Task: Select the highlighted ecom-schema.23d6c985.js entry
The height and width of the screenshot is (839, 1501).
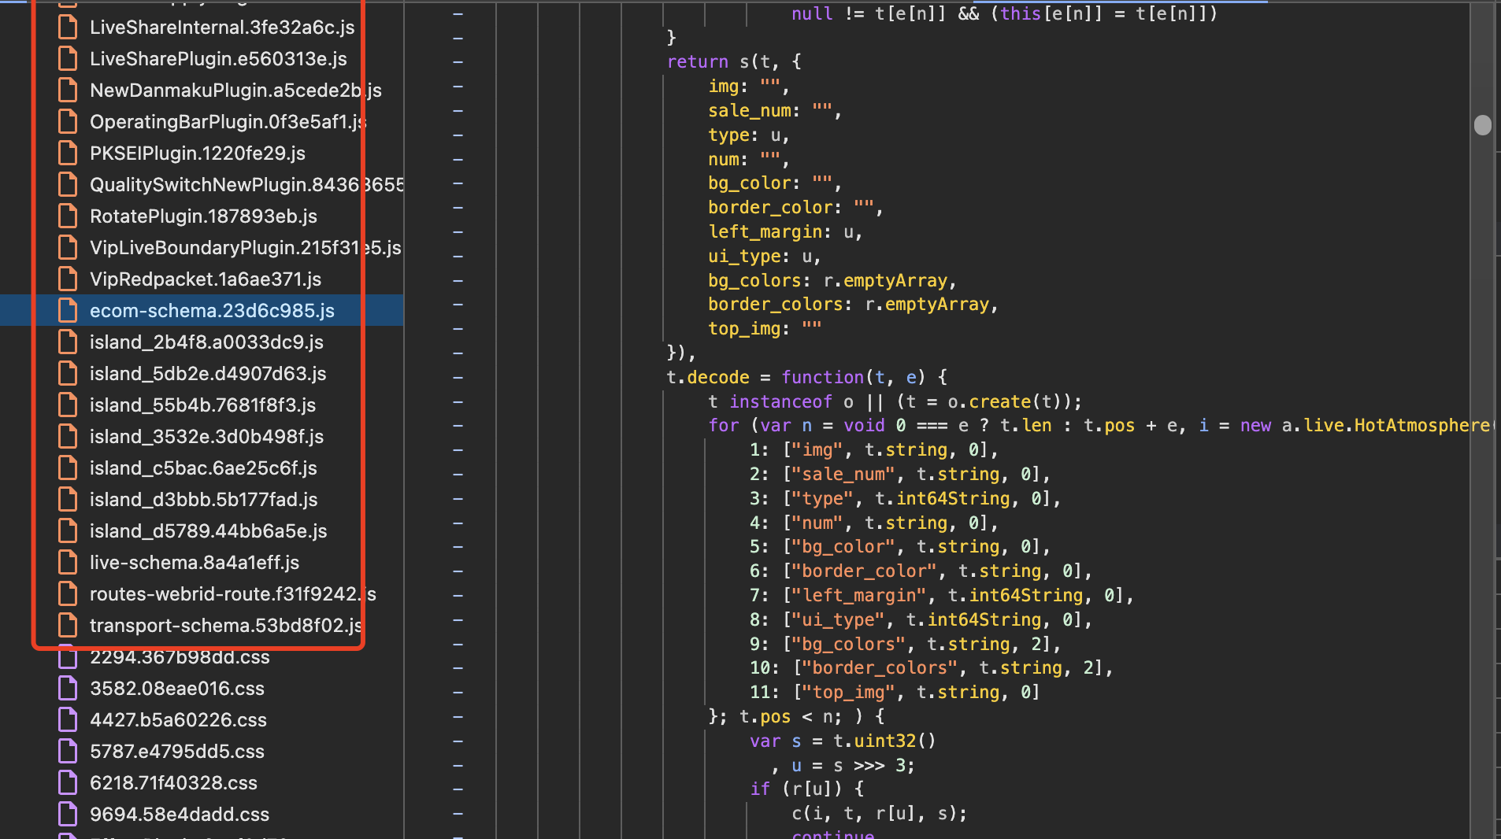Action: point(211,309)
